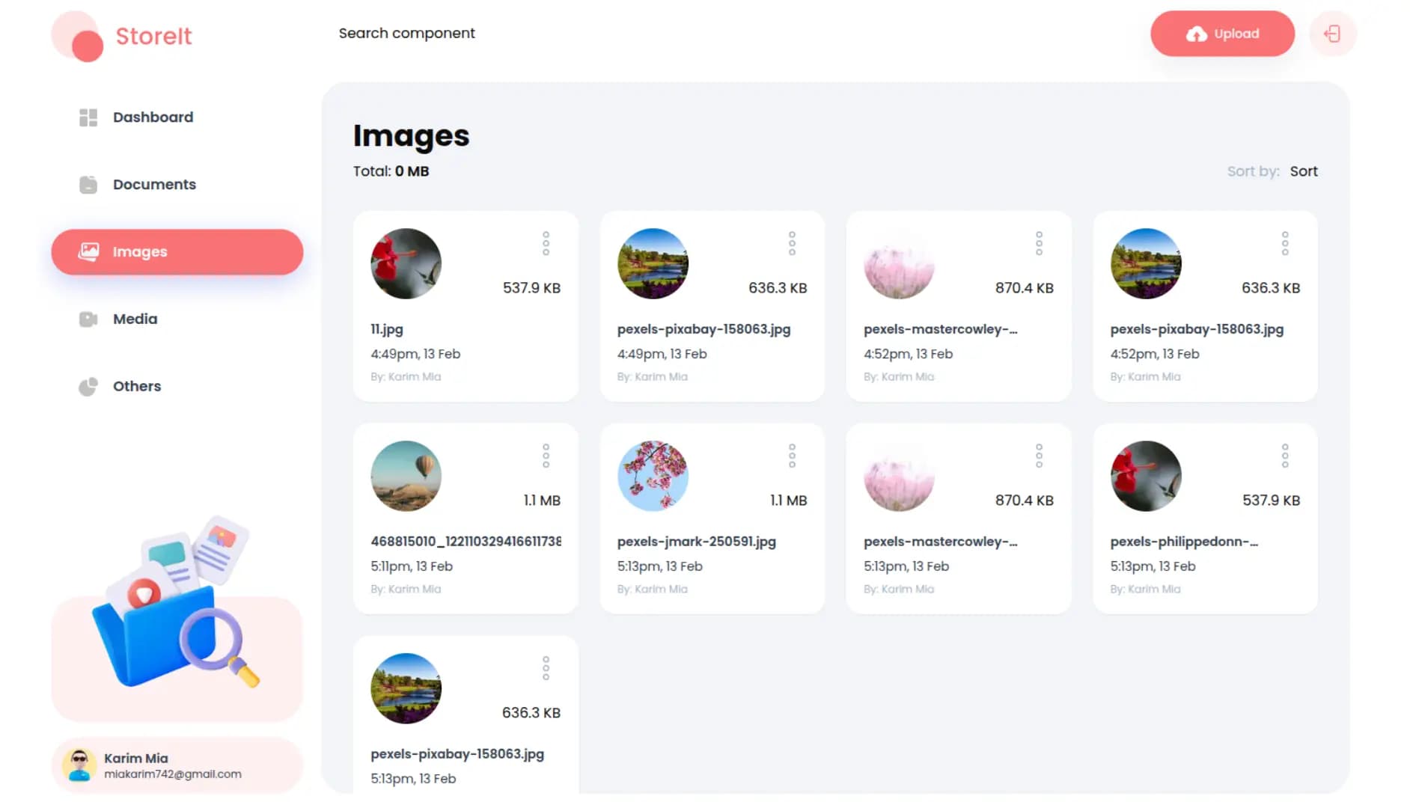Open the 11.jpg file name link
The width and height of the screenshot is (1410, 808).
pos(387,329)
